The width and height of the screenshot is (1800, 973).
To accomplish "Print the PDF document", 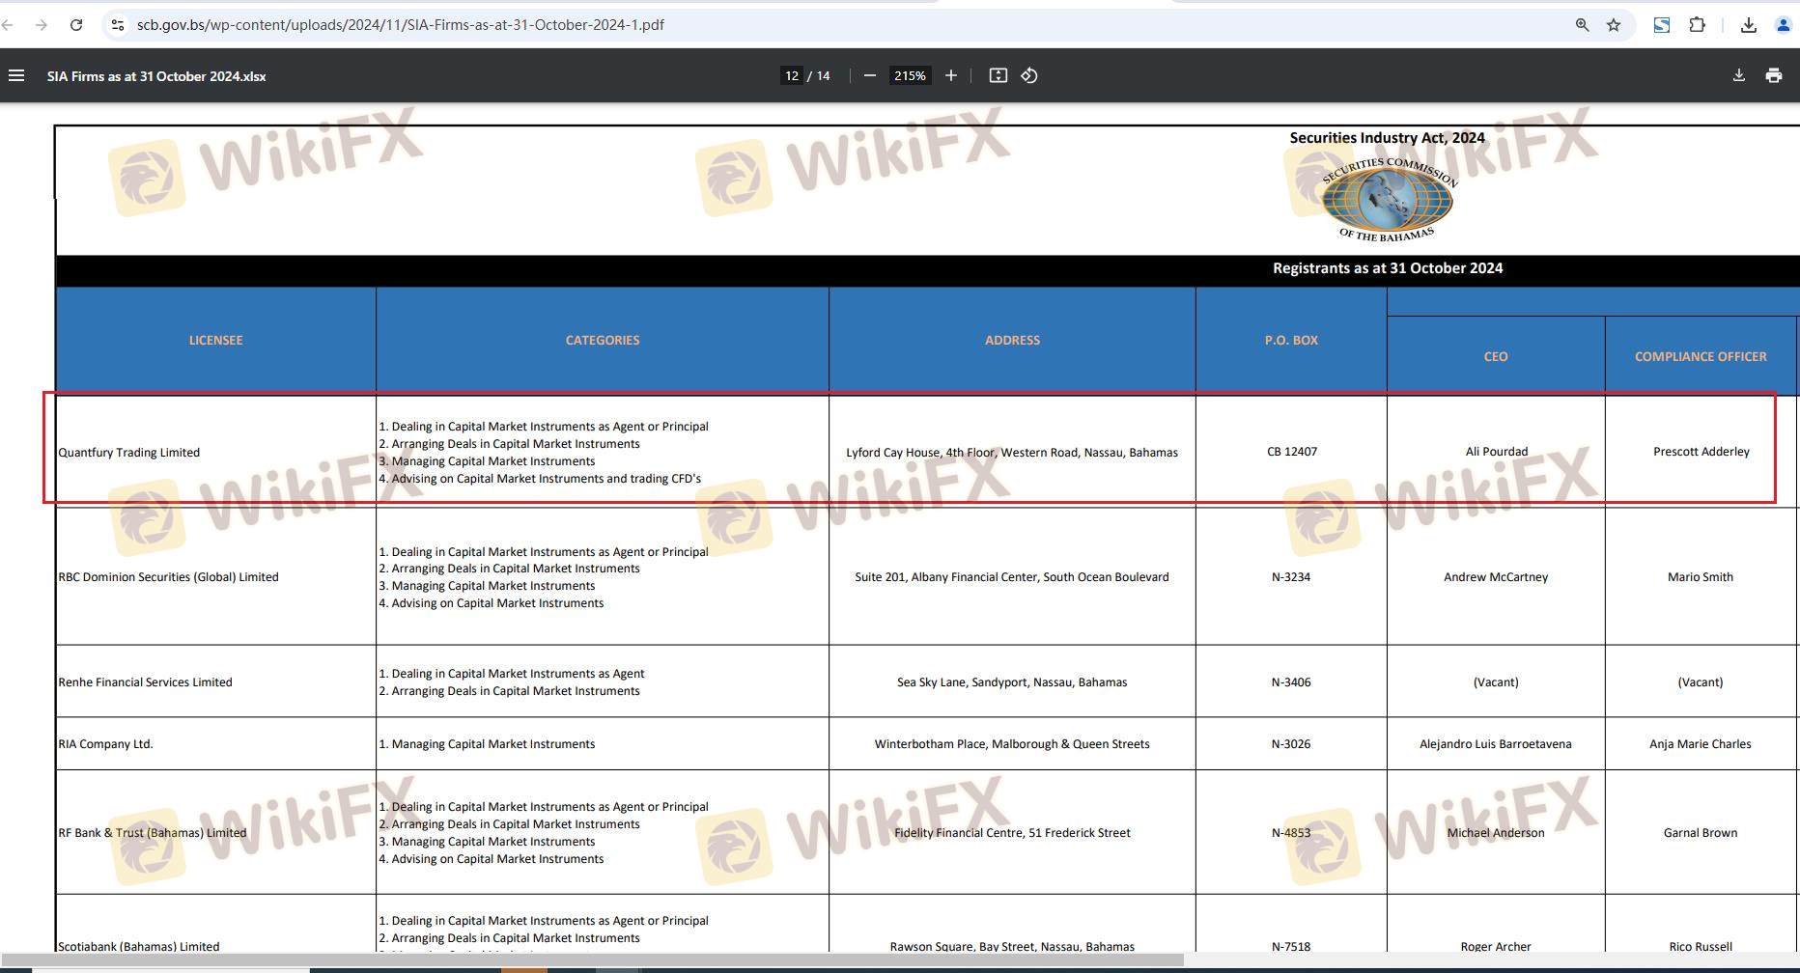I will coord(1773,75).
